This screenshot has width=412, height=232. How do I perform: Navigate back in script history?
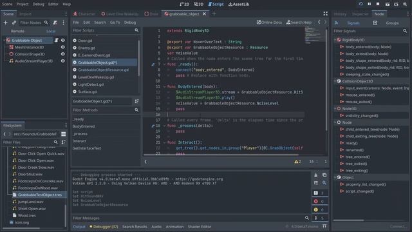click(319, 23)
